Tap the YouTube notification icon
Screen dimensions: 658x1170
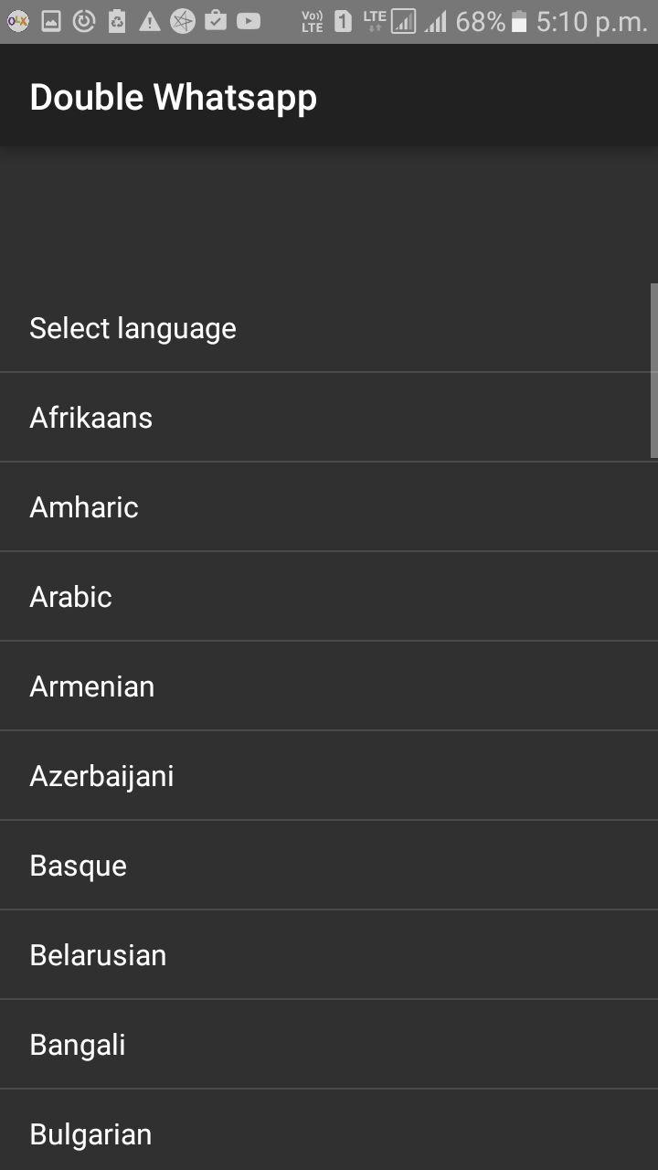(249, 21)
